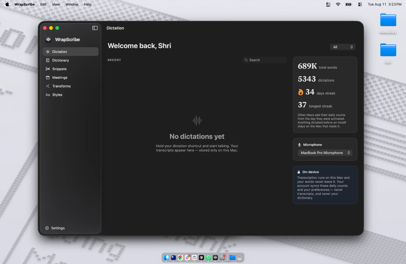Viewport: 406px width, 264px height.
Task: Open the WrapScribe waveform dock icon
Action: pos(215,258)
